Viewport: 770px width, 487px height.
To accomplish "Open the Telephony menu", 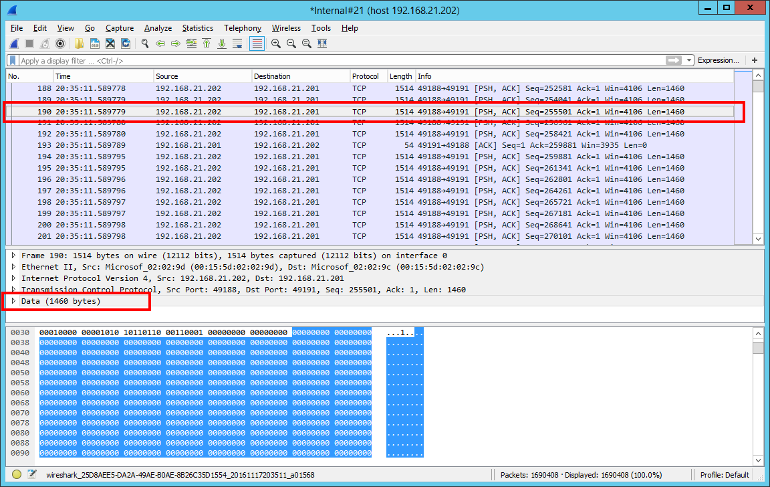I will pyautogui.click(x=243, y=28).
